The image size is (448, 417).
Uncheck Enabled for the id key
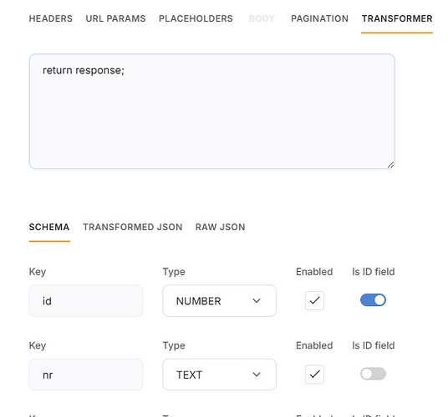pyautogui.click(x=314, y=300)
